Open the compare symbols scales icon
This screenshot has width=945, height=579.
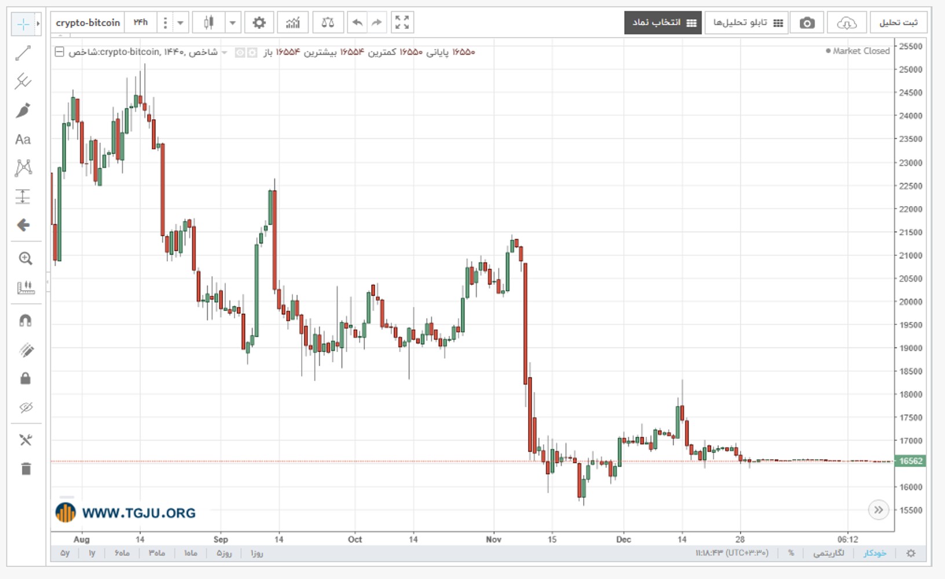[328, 23]
